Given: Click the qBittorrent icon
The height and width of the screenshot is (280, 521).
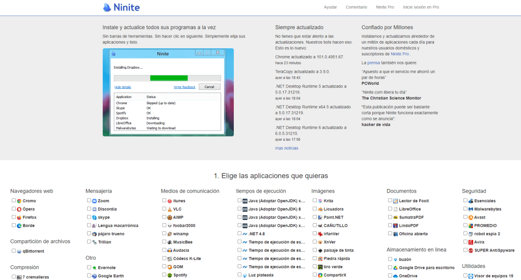Looking at the screenshot, I should (19, 251).
